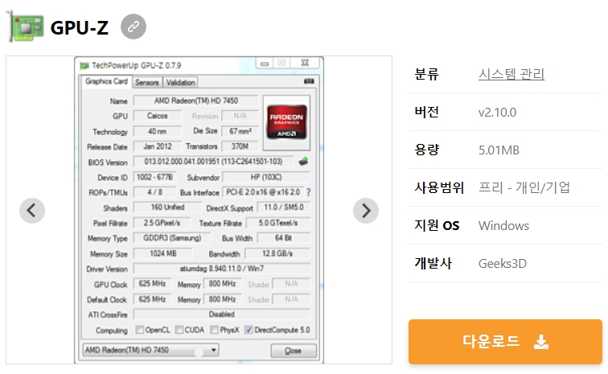The height and width of the screenshot is (374, 608).
Task: Click the Texture Fillrate value 5.0 GTexel/s
Action: tap(278, 223)
